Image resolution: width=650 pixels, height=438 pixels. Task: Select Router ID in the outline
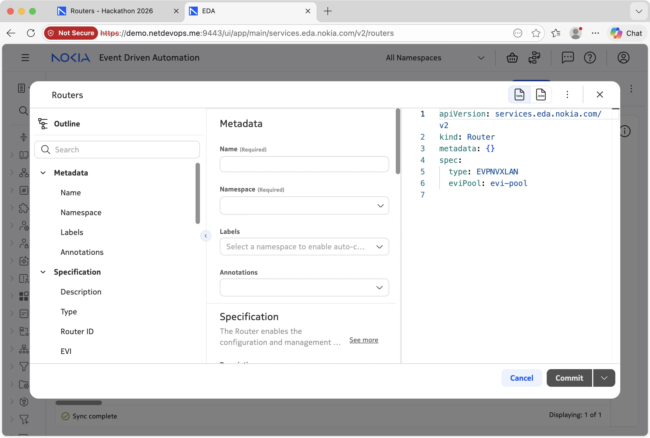point(77,332)
